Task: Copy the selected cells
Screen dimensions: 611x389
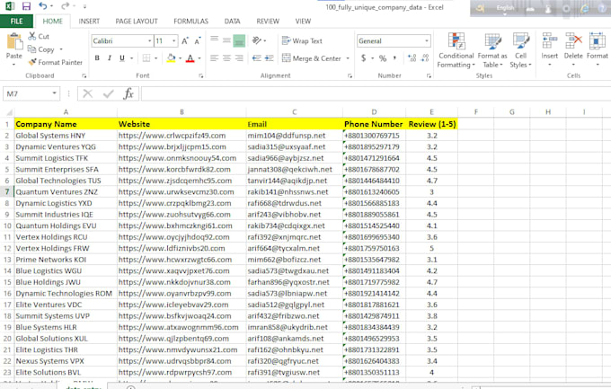Action: 41,49
